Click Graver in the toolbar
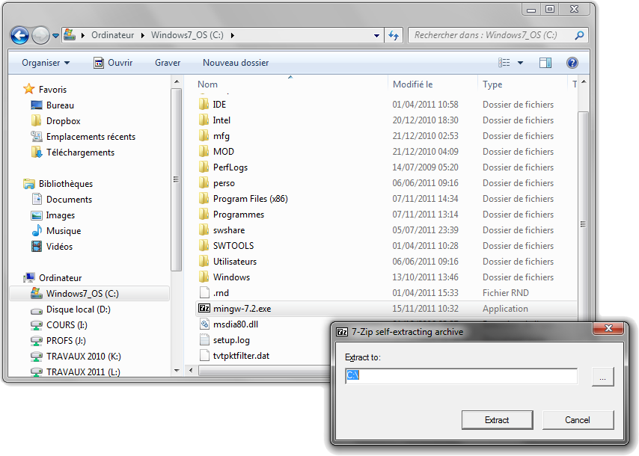This screenshot has height=456, width=639. 168,63
